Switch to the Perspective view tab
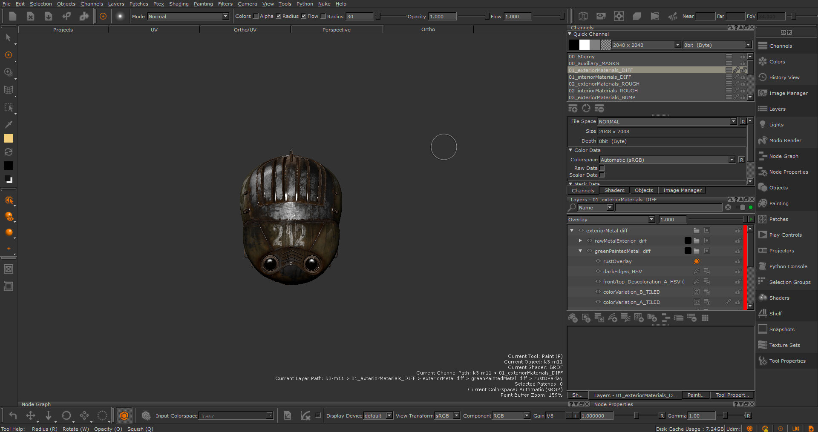The image size is (818, 432). [x=336, y=30]
